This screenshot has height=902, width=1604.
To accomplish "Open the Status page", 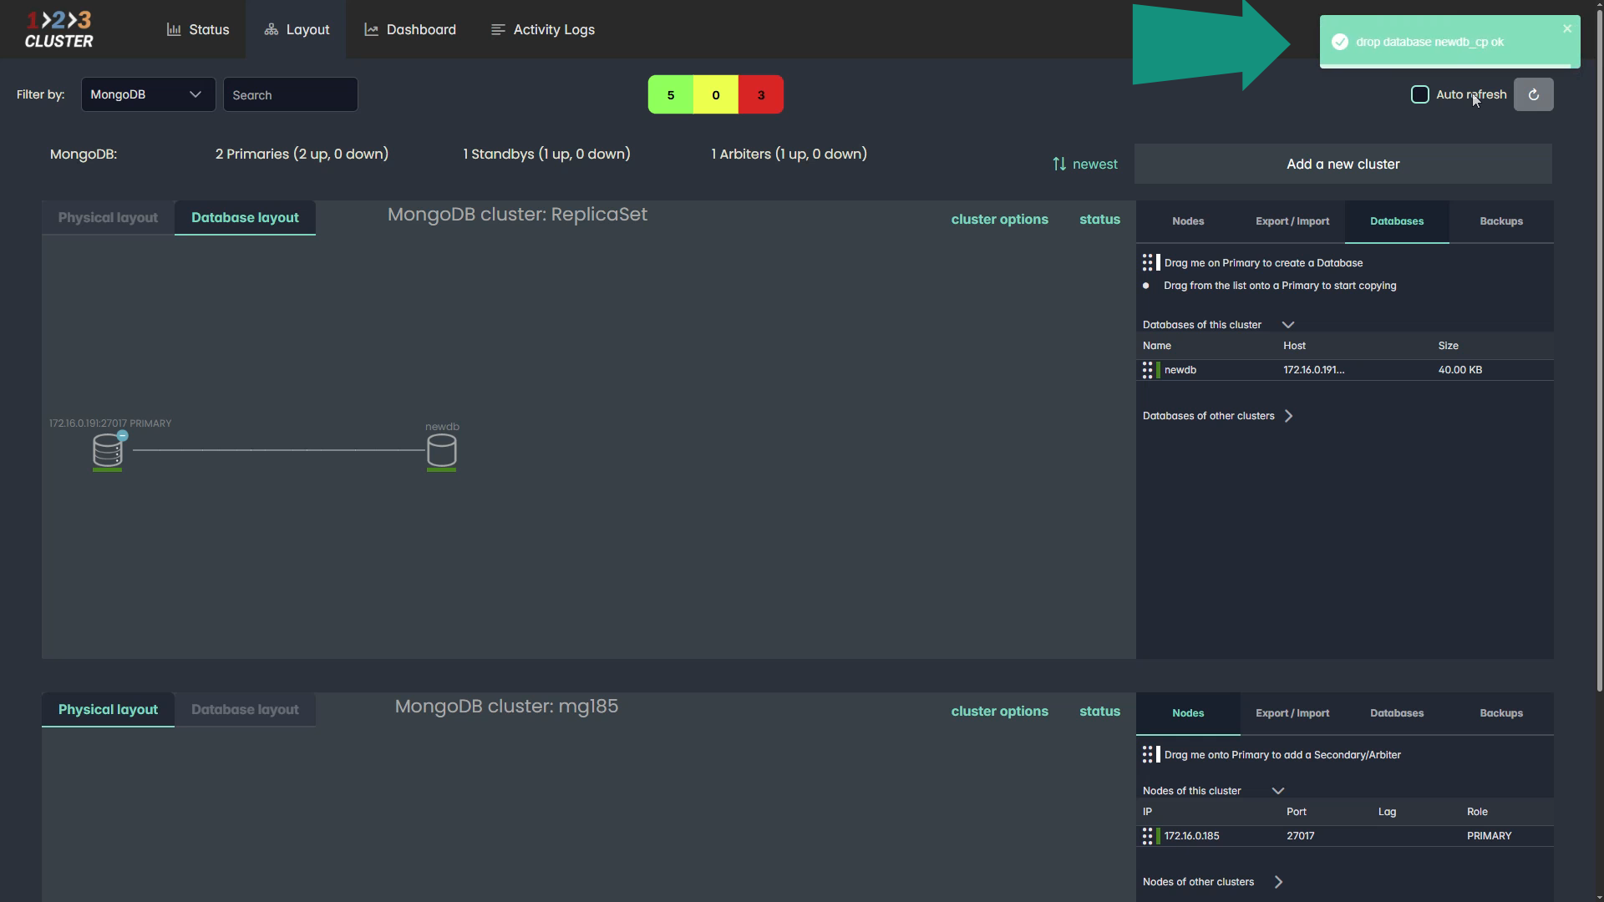I will (x=198, y=29).
